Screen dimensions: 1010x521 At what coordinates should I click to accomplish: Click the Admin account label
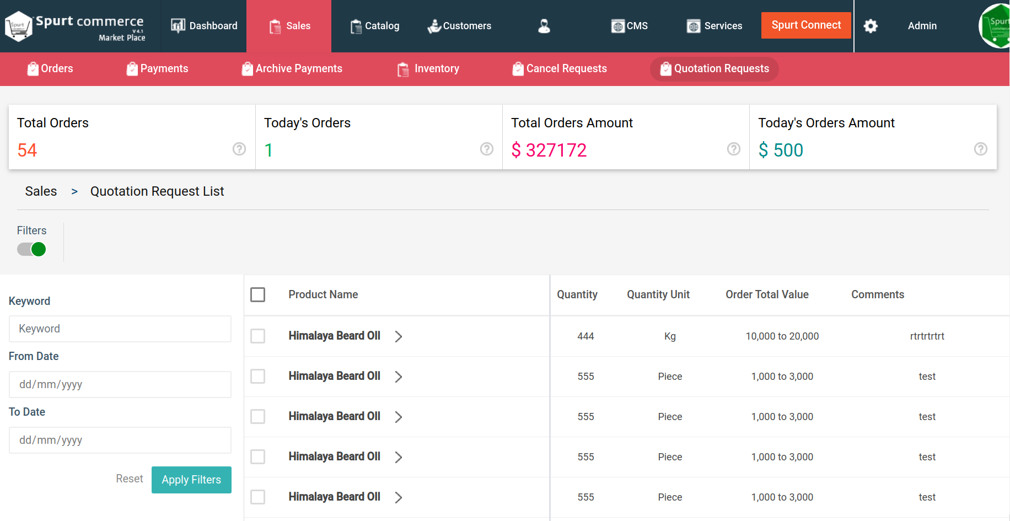click(x=922, y=26)
